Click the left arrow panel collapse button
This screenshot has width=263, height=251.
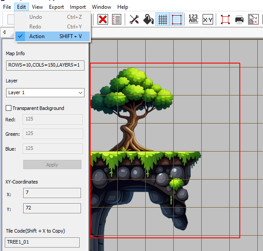point(4,32)
